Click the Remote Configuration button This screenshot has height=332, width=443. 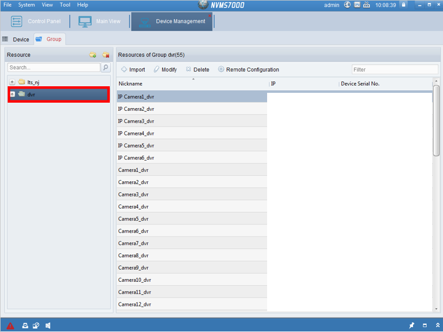pos(248,69)
